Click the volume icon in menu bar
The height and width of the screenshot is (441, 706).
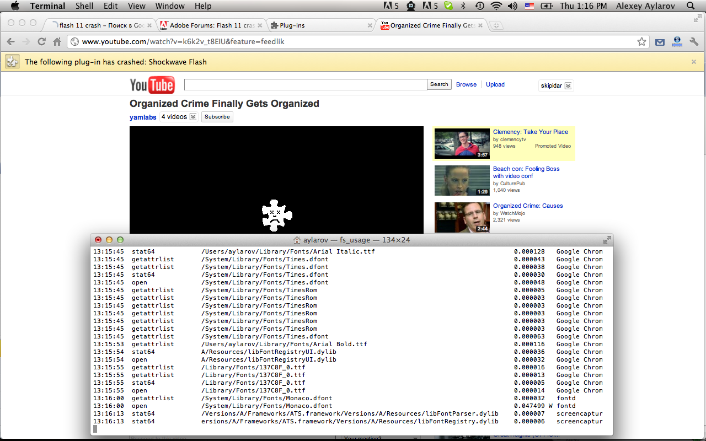coord(512,6)
